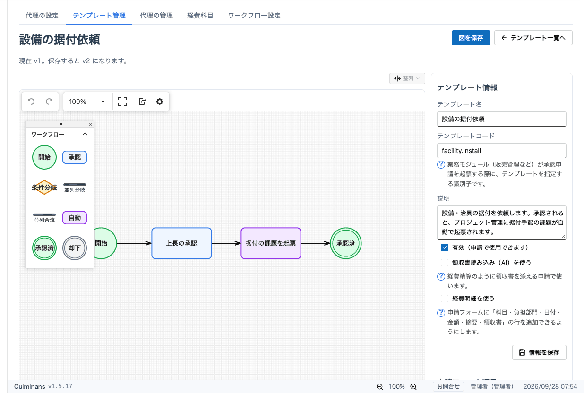Pick the 開始 start node from the palette
Image resolution: width=584 pixels, height=393 pixels.
pos(44,157)
